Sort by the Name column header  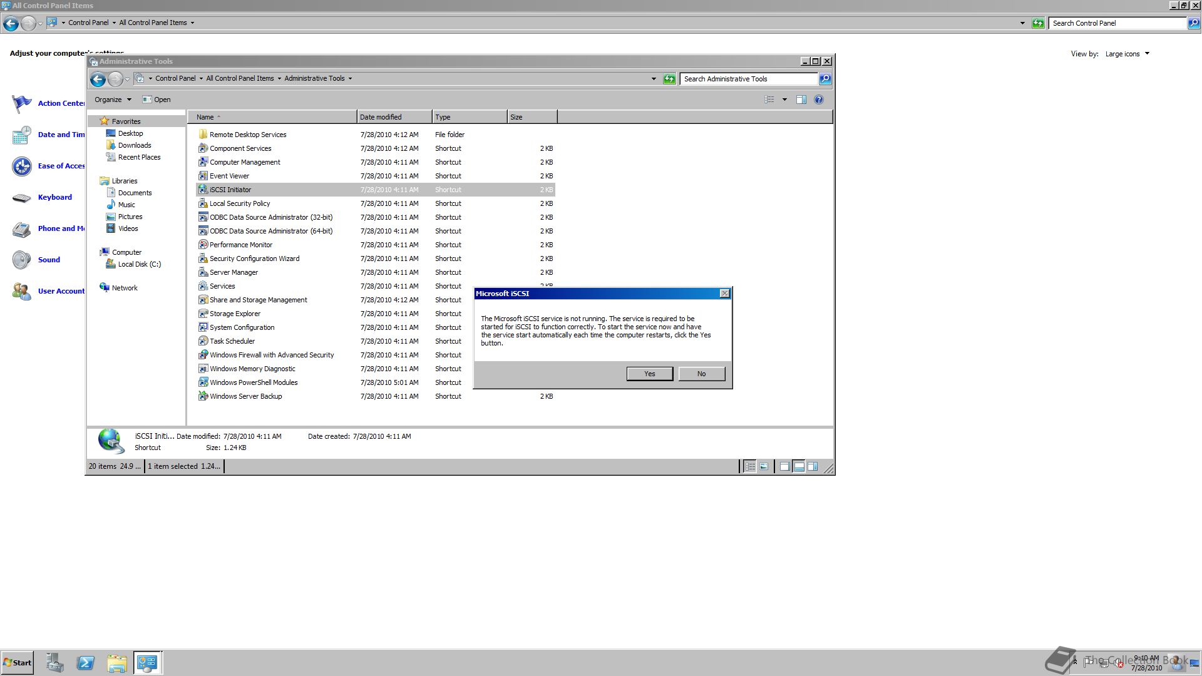[x=272, y=117]
